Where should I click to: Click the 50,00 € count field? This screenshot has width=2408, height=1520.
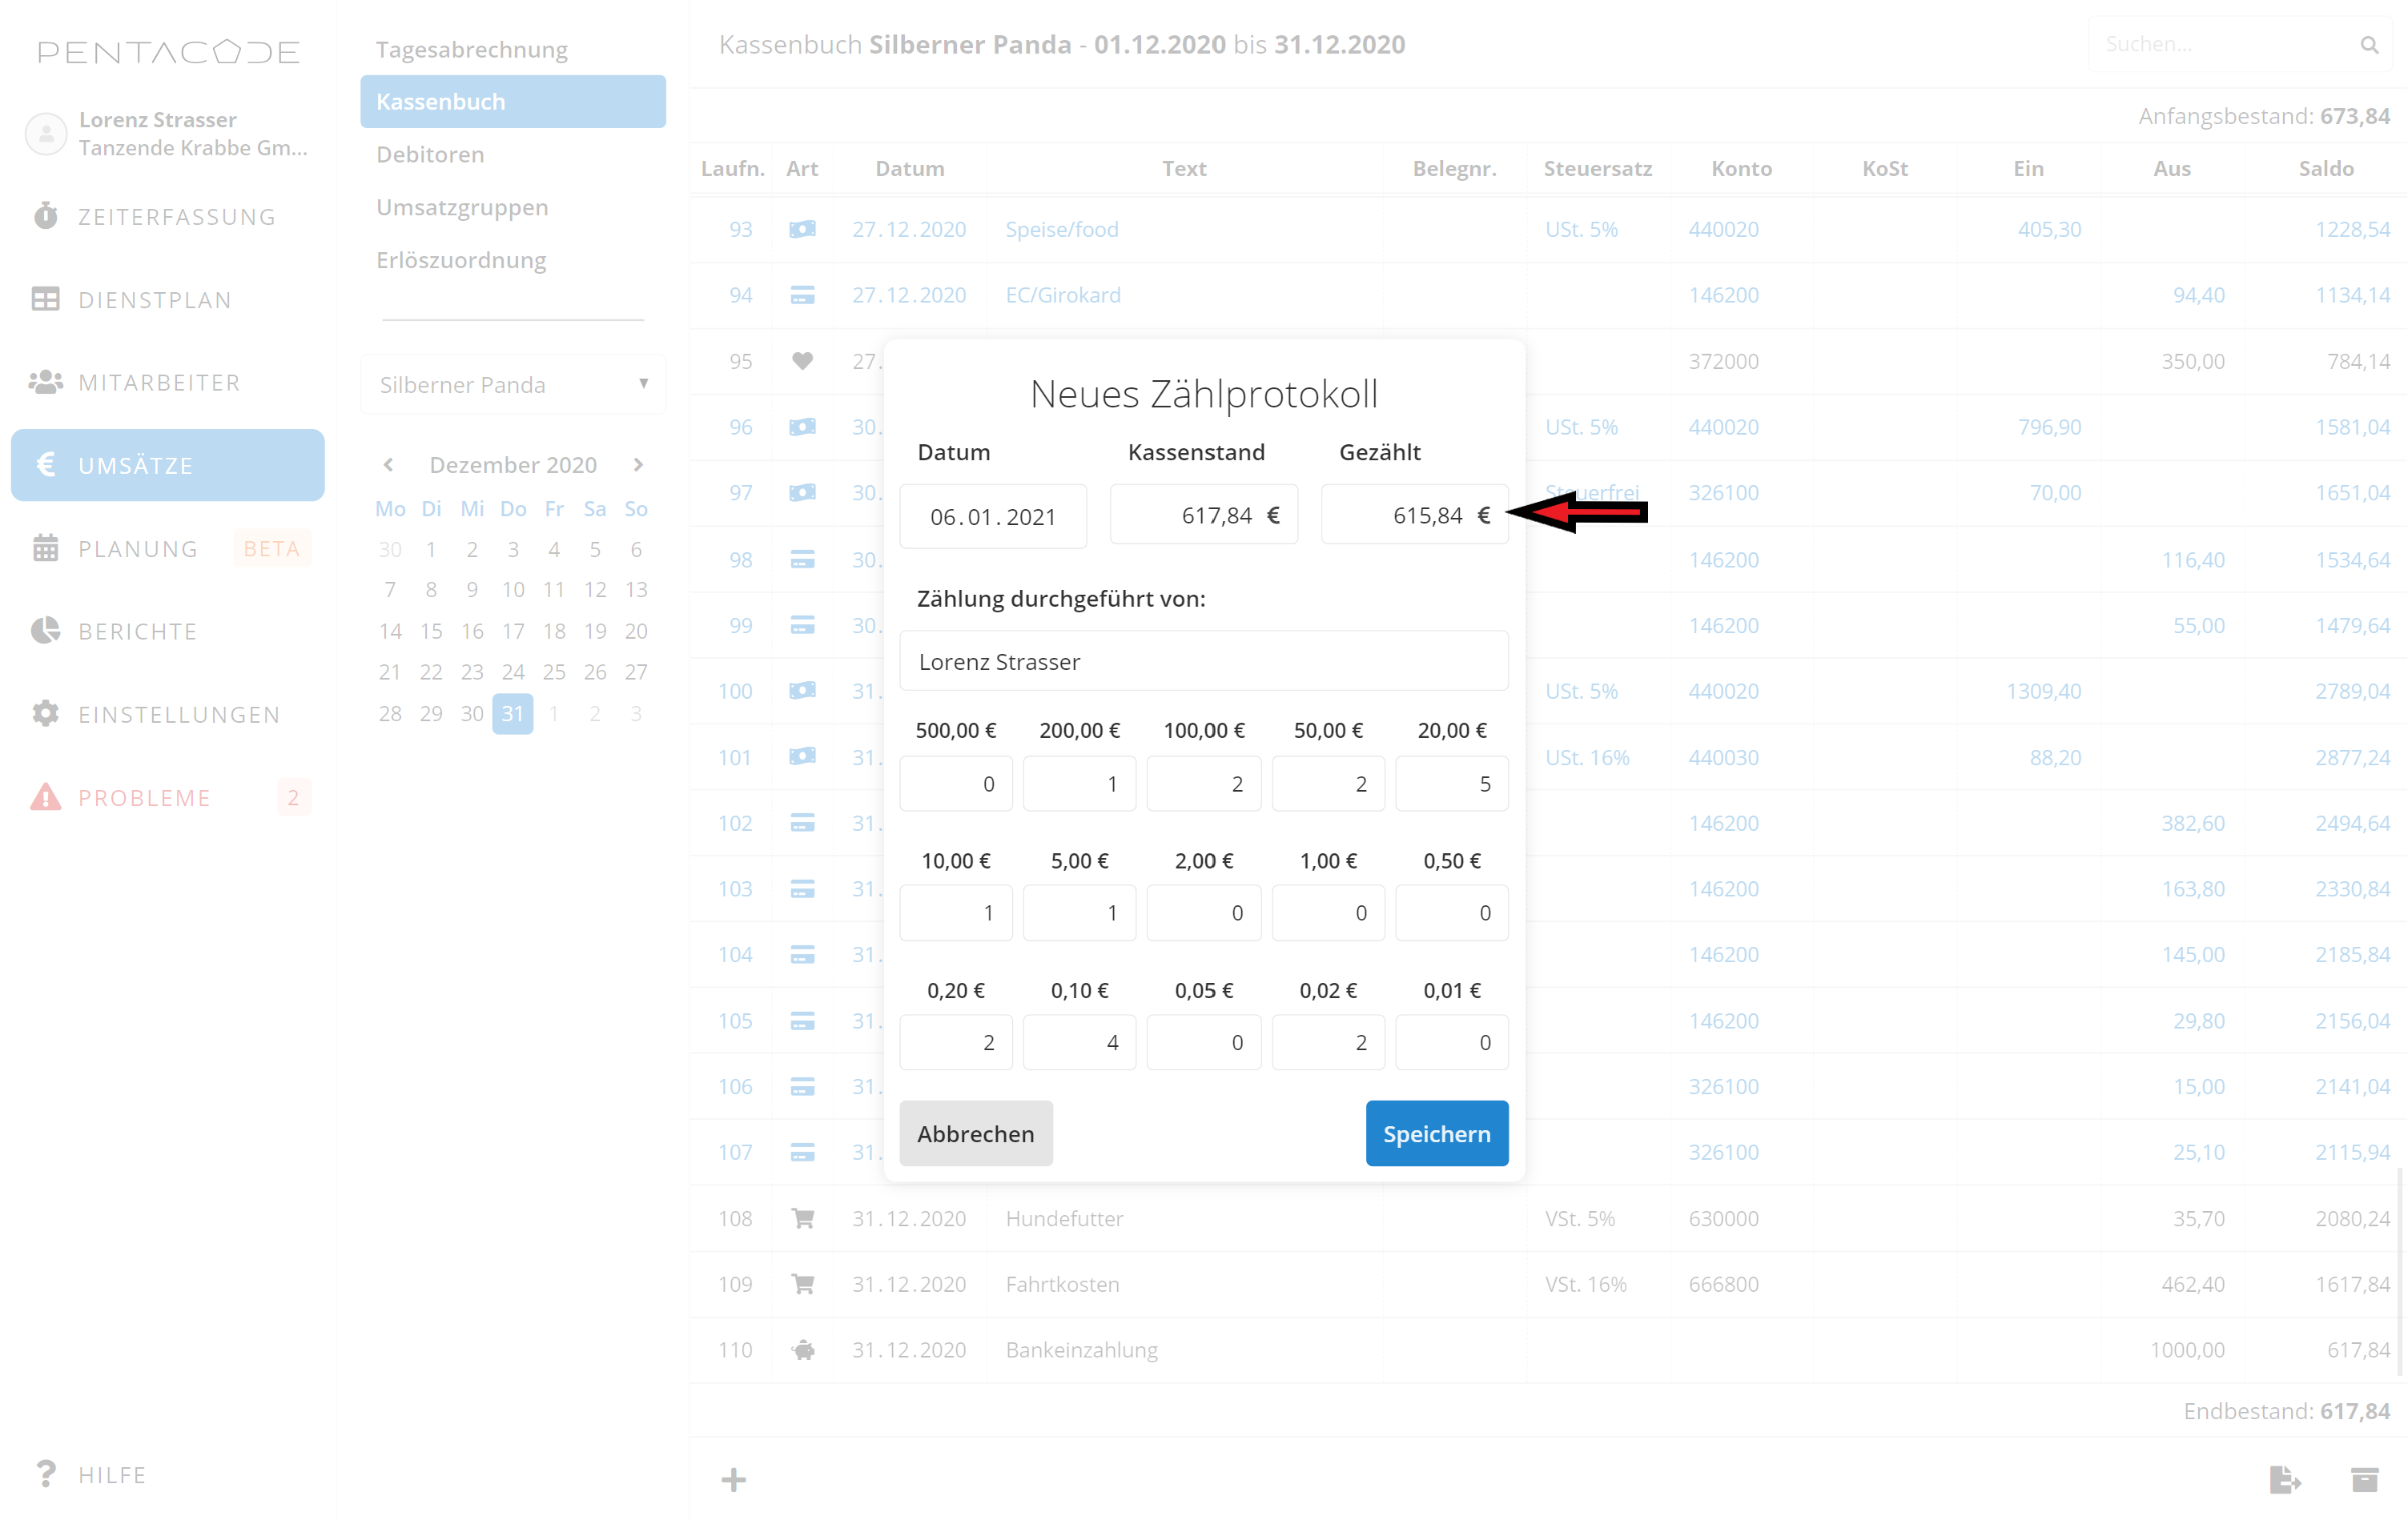1327,784
